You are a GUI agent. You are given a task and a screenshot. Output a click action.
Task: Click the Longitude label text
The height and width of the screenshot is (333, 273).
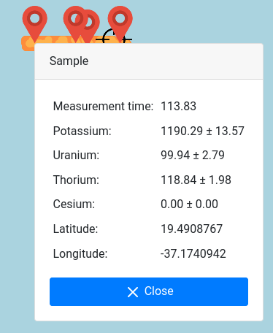[x=80, y=253]
